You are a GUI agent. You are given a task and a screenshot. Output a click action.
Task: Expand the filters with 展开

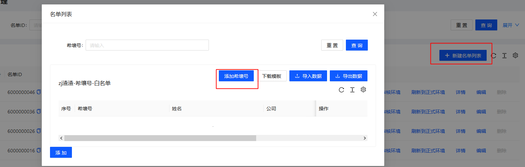511,25
